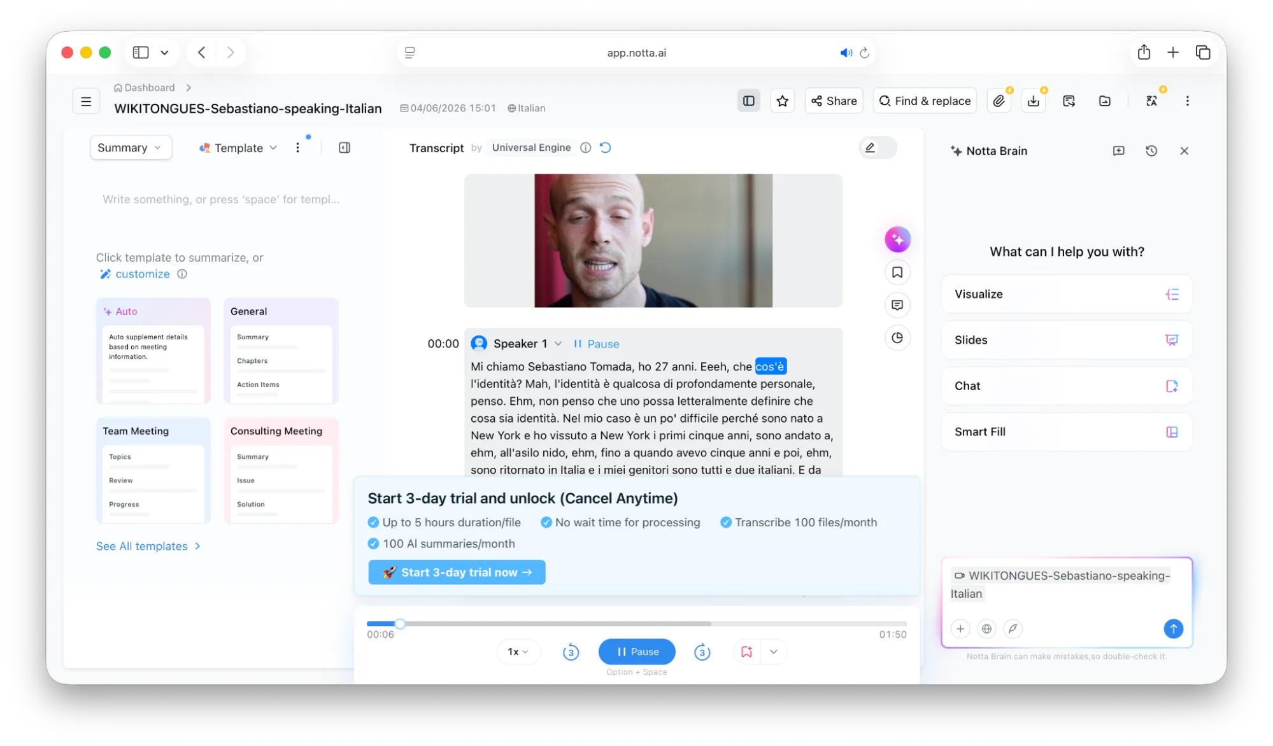Open the 1x playback speed dropdown
The image size is (1273, 746).
pos(518,652)
